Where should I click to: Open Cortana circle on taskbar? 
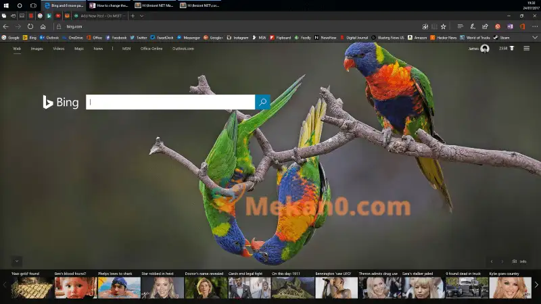tap(20, 5)
